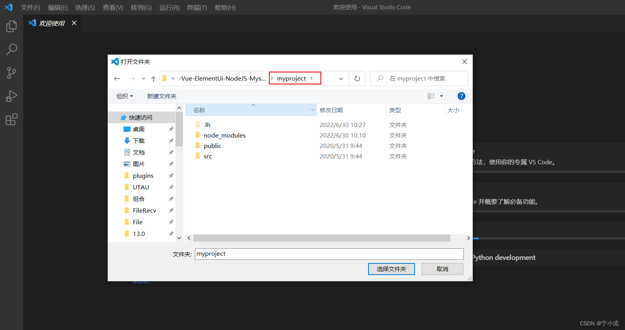The height and width of the screenshot is (330, 625).
Task: Open Source Control view in activity bar
Action: coord(12,73)
